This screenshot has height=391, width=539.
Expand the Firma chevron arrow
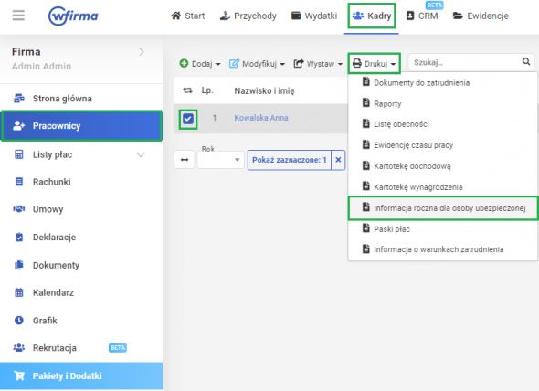coord(142,52)
